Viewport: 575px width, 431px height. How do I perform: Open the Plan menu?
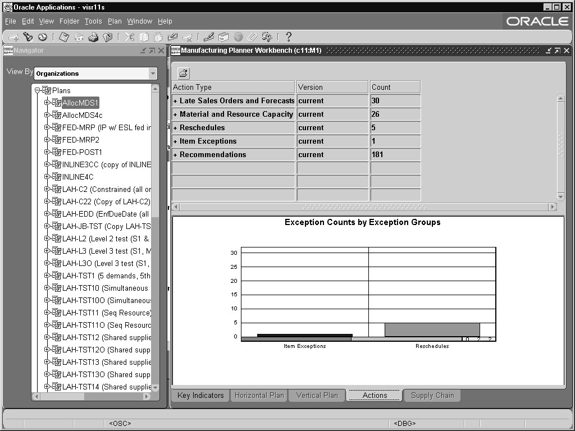[x=115, y=21]
